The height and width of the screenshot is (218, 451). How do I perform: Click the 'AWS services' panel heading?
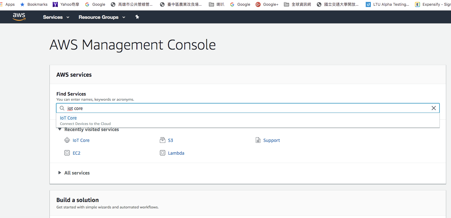coord(74,74)
